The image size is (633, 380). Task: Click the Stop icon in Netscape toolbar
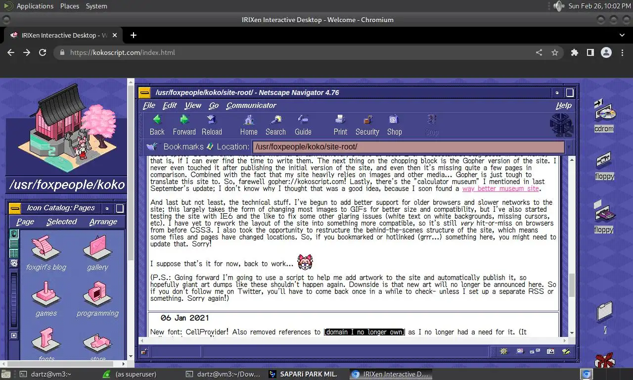[x=432, y=120]
